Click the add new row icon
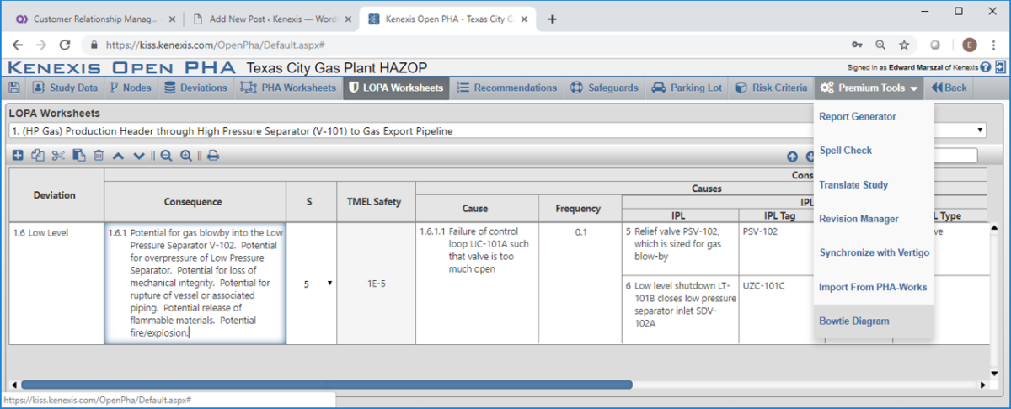The image size is (1011, 409). coord(18,155)
